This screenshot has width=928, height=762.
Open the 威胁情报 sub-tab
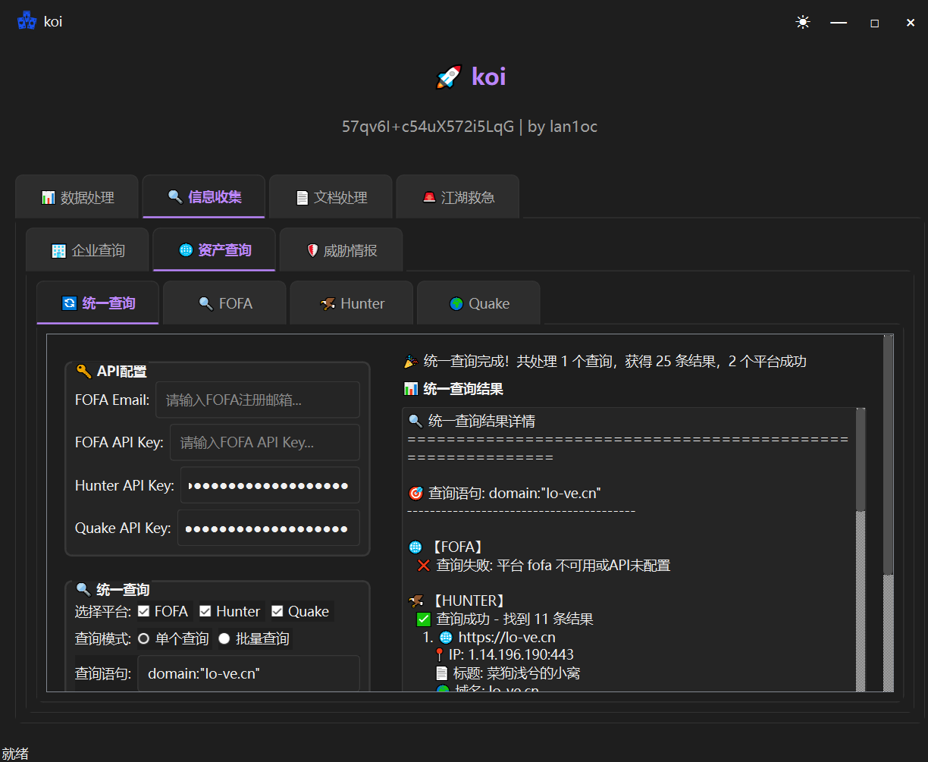coord(341,250)
